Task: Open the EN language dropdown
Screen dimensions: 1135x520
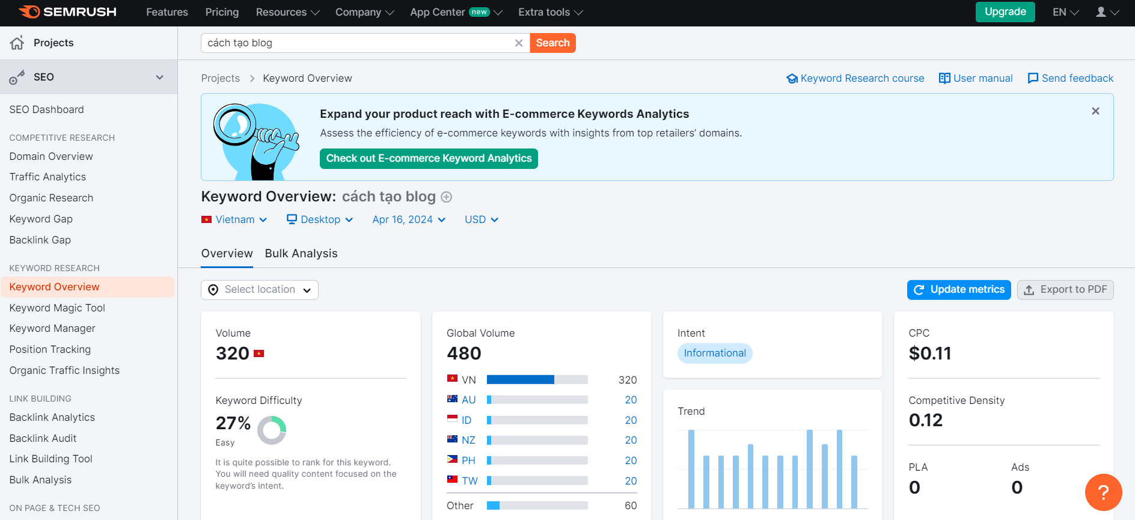Action: [1066, 12]
